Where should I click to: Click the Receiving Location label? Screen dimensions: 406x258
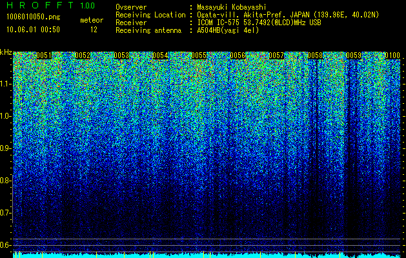click(x=150, y=15)
